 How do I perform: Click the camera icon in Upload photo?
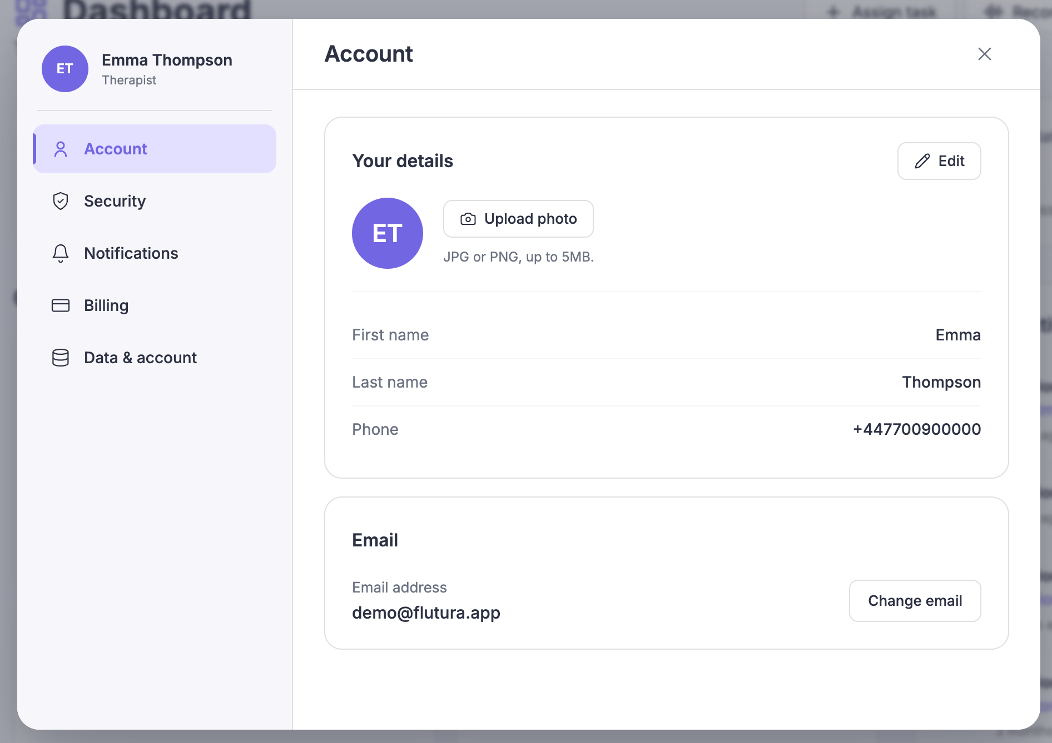468,219
